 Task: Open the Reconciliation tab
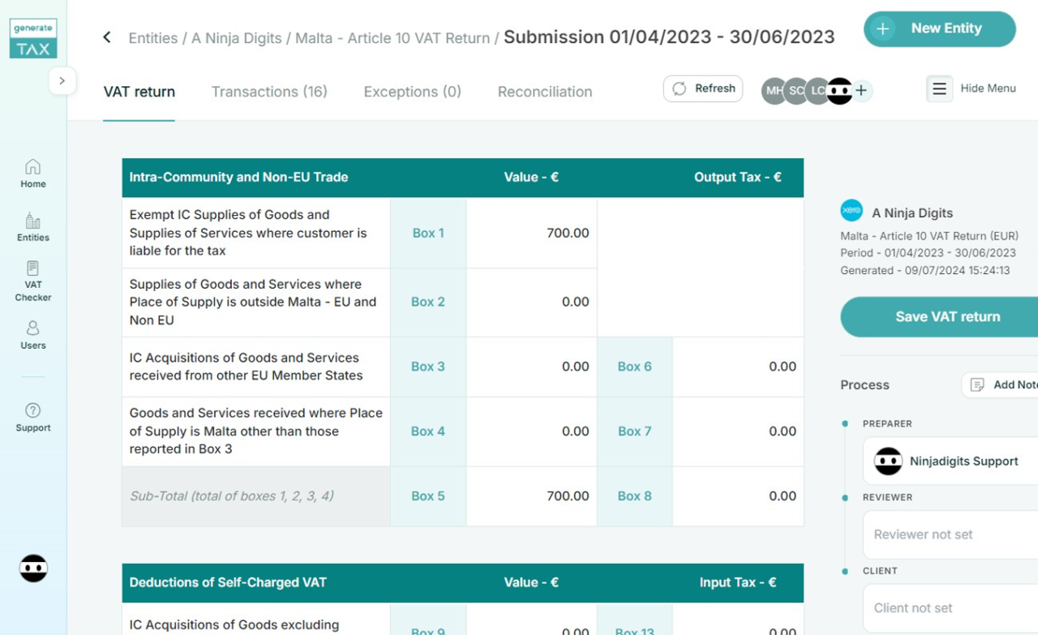point(544,92)
